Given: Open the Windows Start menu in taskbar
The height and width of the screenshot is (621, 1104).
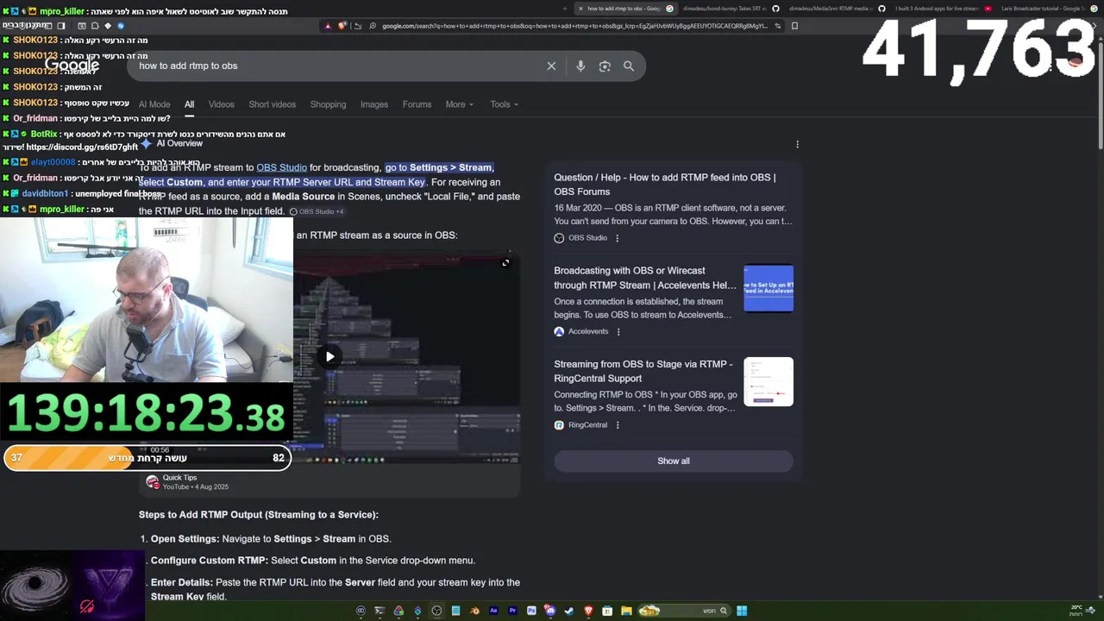Looking at the screenshot, I should tap(742, 611).
